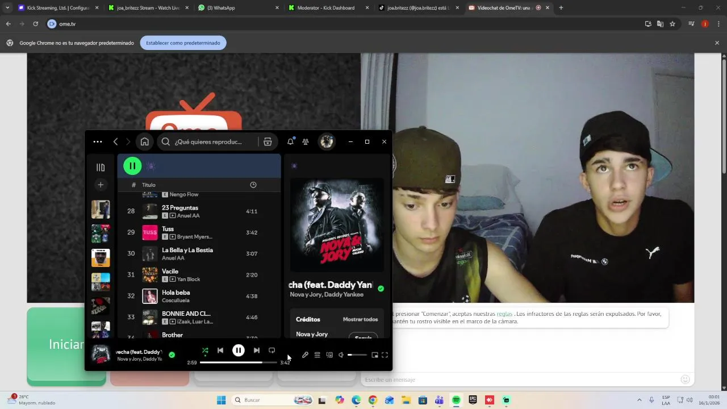Show hidden system tray icons
Image resolution: width=727 pixels, height=409 pixels.
[x=639, y=400]
